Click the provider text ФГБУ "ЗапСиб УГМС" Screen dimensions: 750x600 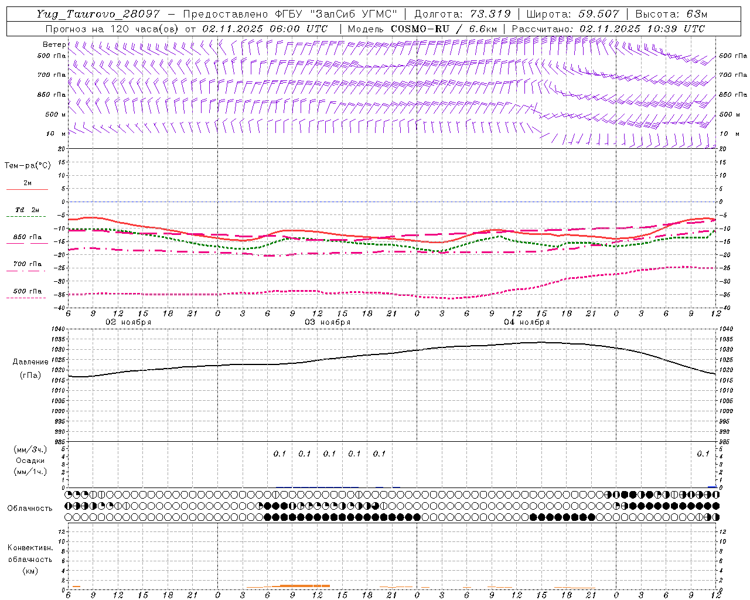pos(336,14)
